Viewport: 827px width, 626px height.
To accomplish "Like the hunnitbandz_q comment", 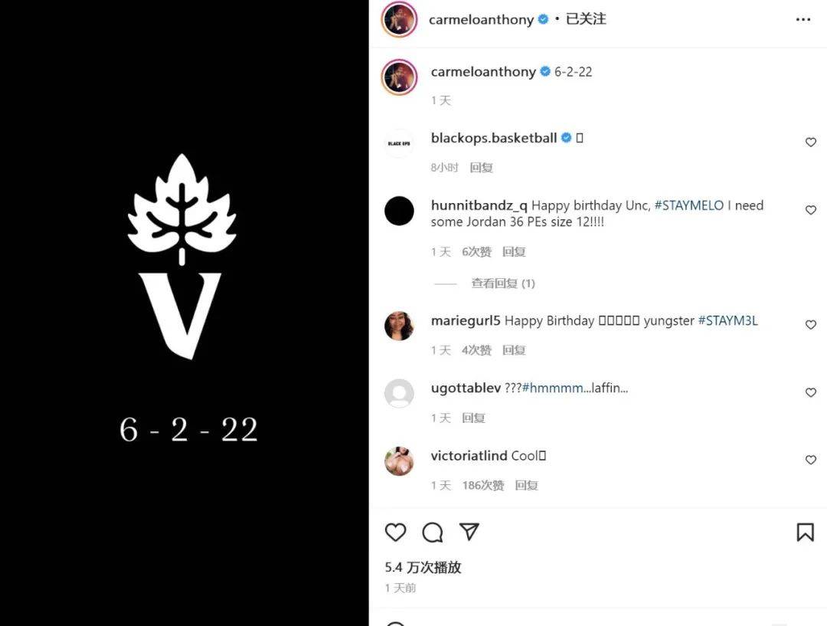I will point(811,210).
